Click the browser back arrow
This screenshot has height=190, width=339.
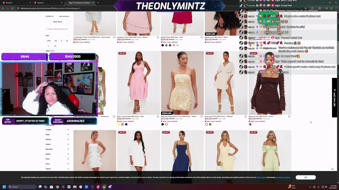3,8
